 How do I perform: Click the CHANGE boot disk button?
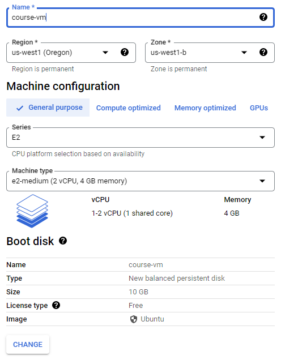click(x=28, y=344)
